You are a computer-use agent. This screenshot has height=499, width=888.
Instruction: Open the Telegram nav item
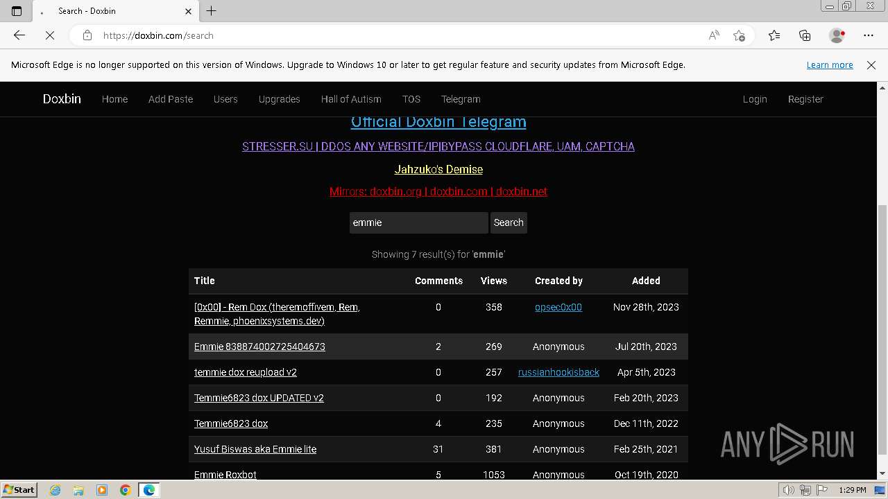[461, 99]
